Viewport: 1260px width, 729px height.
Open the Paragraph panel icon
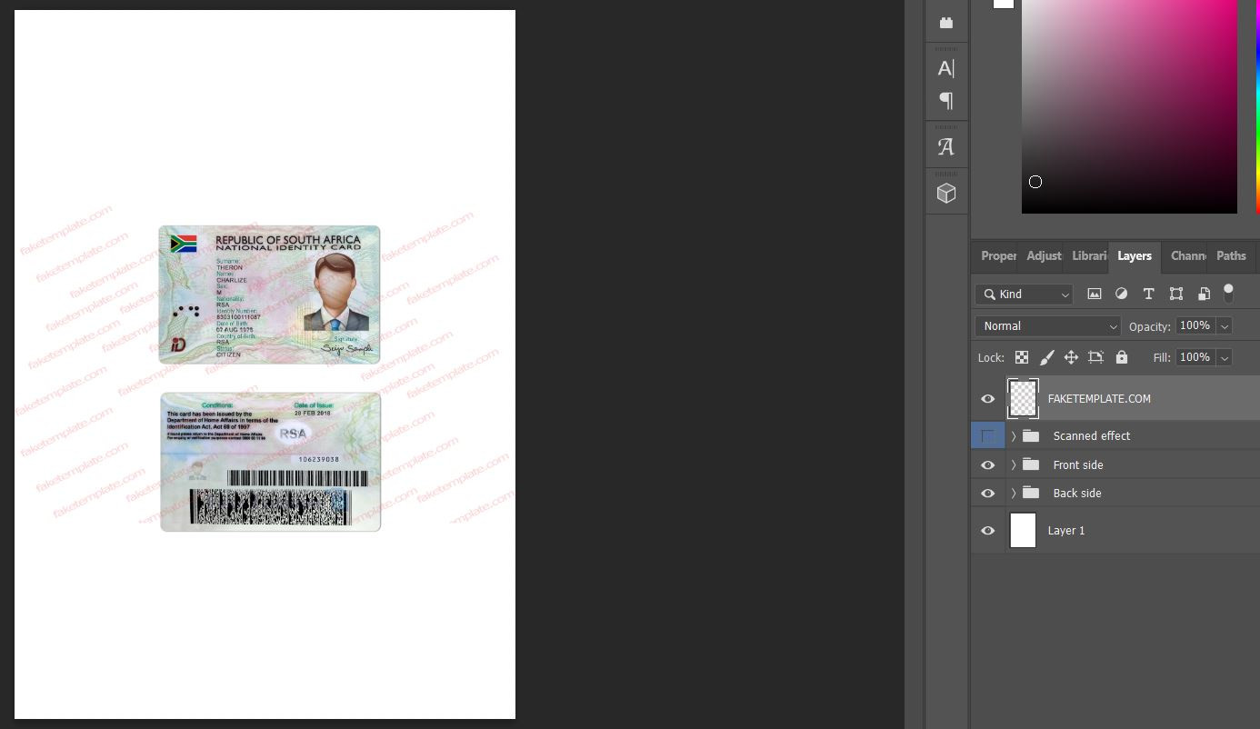point(945,101)
